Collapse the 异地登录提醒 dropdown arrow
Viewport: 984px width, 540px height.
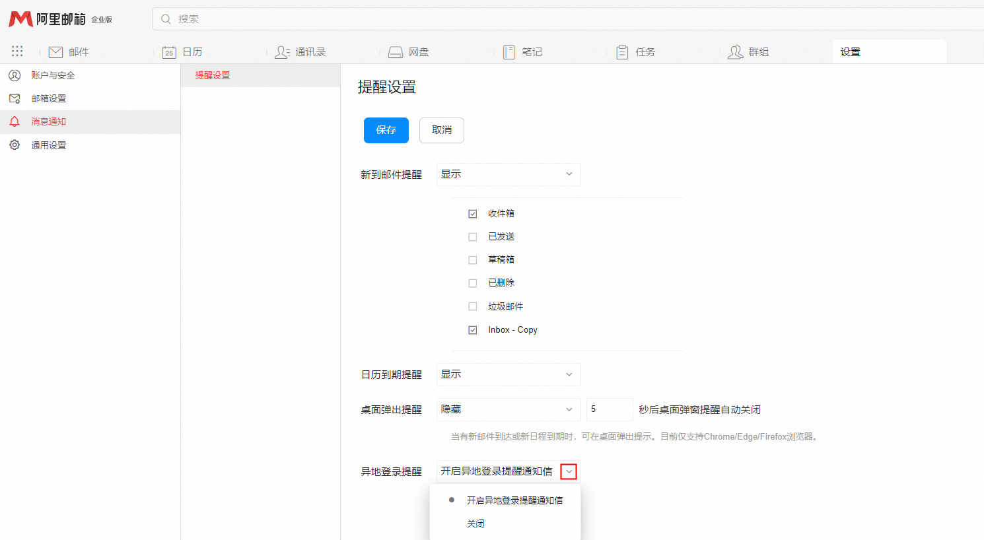tap(569, 471)
